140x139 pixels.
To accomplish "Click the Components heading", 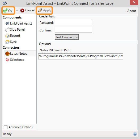I will coord(12,17).
